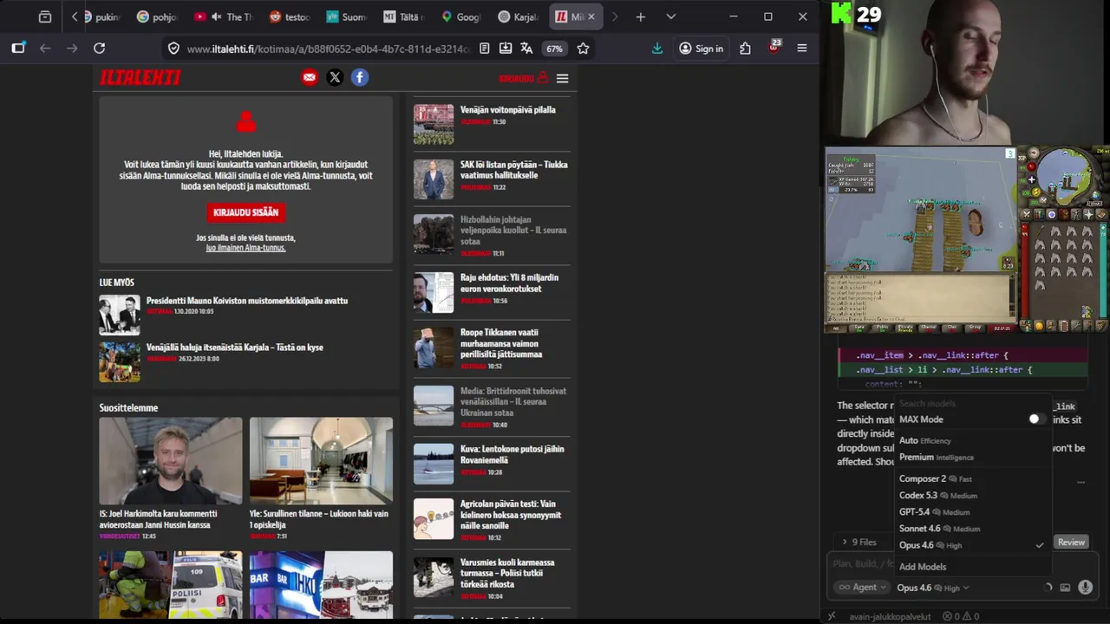Click Venäjällä haluja itsenäistää Karjala thumbnail
Screen dimensions: 1110x624
click(x=120, y=361)
